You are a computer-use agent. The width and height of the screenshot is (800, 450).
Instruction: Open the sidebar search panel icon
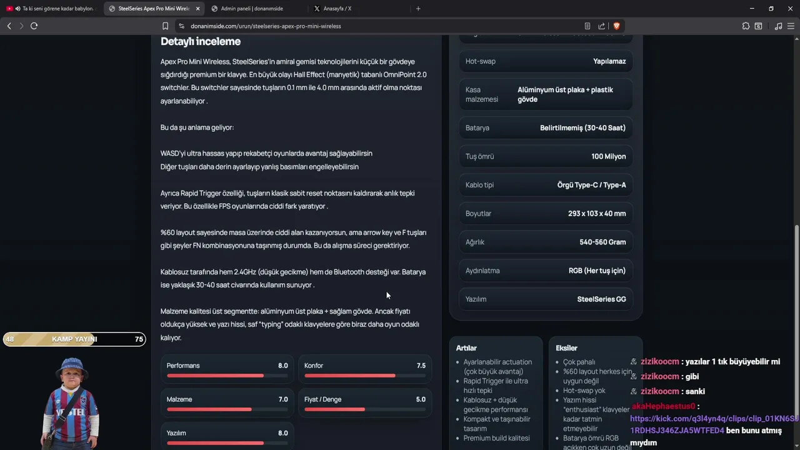[758, 26]
